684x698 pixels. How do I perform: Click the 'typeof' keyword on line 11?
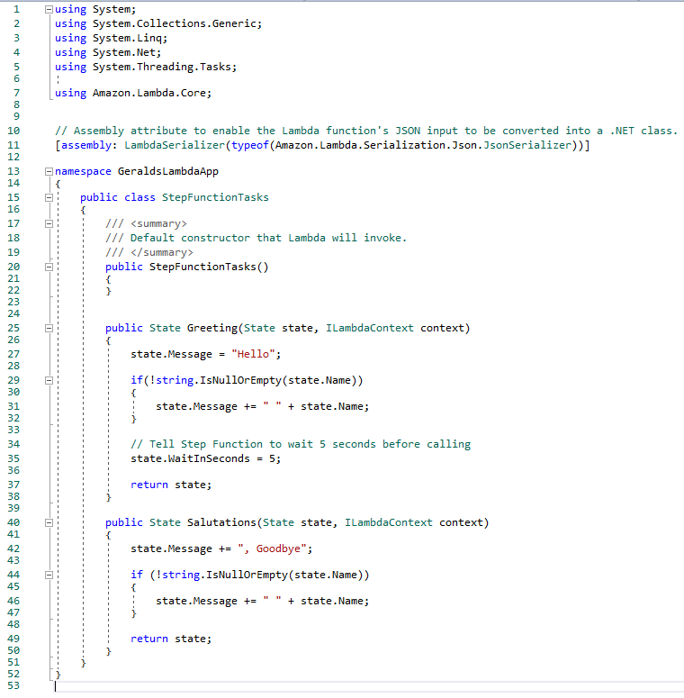250,145
